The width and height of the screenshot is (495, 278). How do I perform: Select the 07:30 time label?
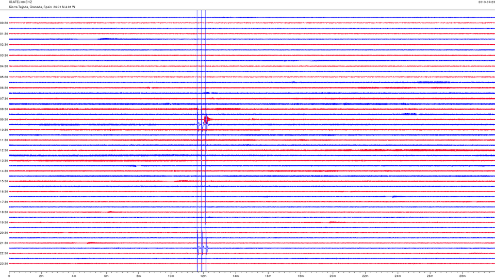pos(4,99)
